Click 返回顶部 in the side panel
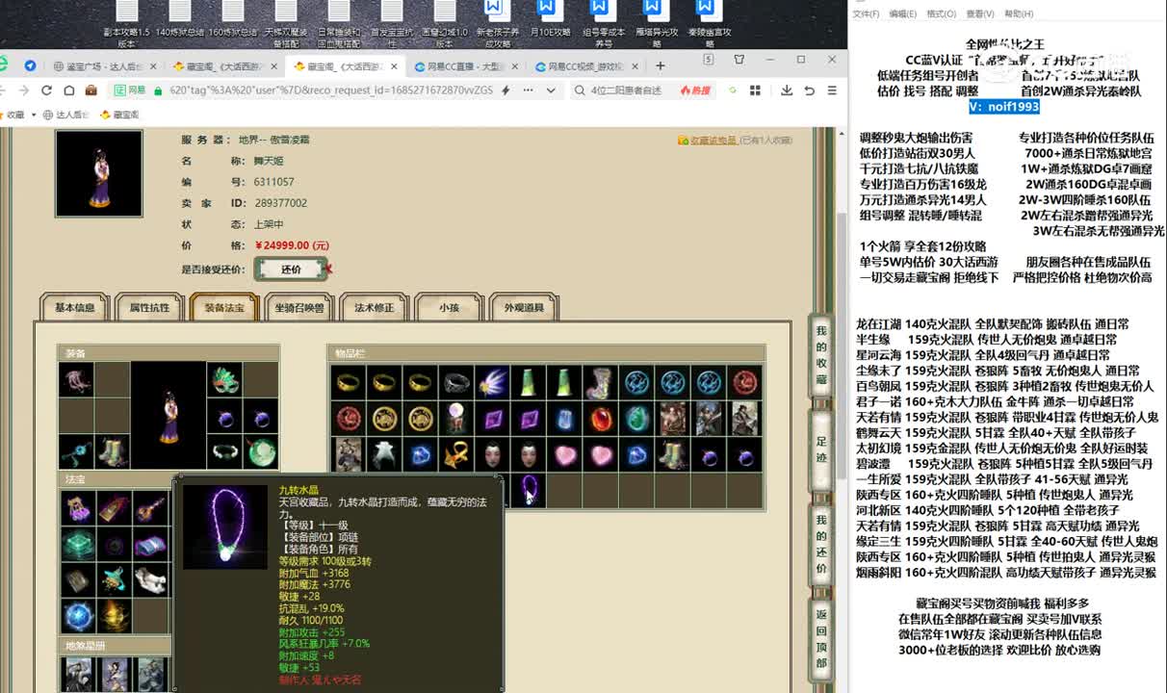This screenshot has width=1167, height=693. pyautogui.click(x=821, y=639)
